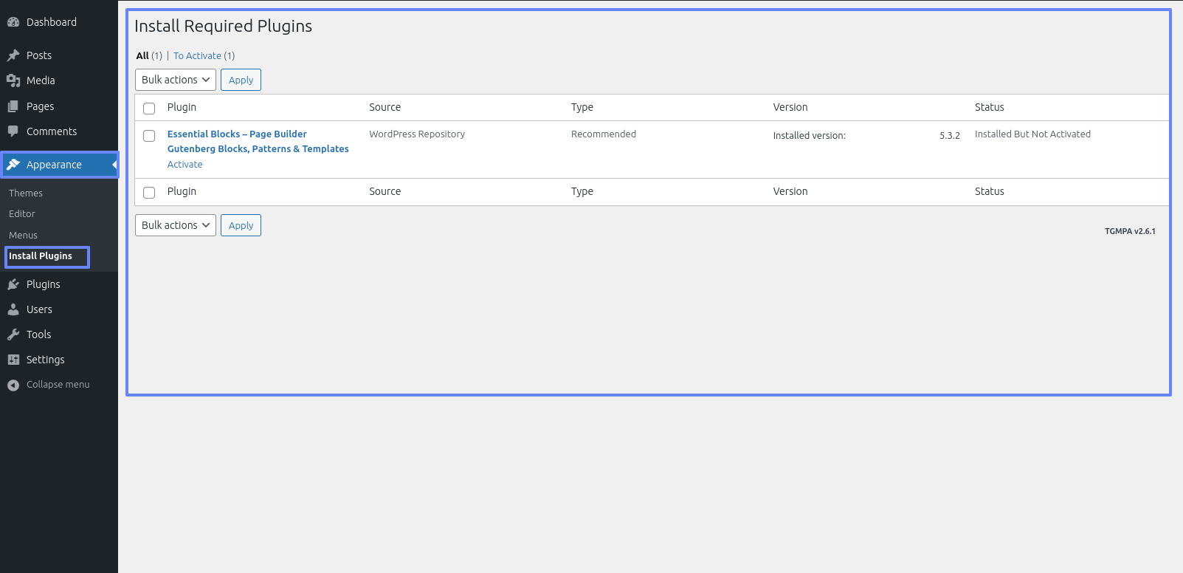This screenshot has height=573, width=1183.
Task: Click the Plugins plug icon
Action: click(13, 284)
